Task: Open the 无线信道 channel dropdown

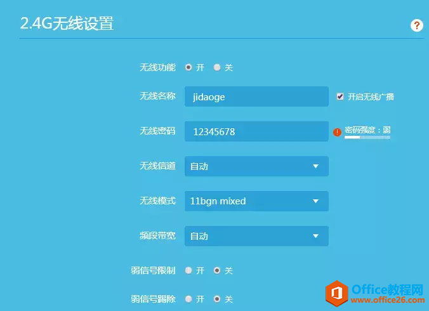Action: coord(256,166)
